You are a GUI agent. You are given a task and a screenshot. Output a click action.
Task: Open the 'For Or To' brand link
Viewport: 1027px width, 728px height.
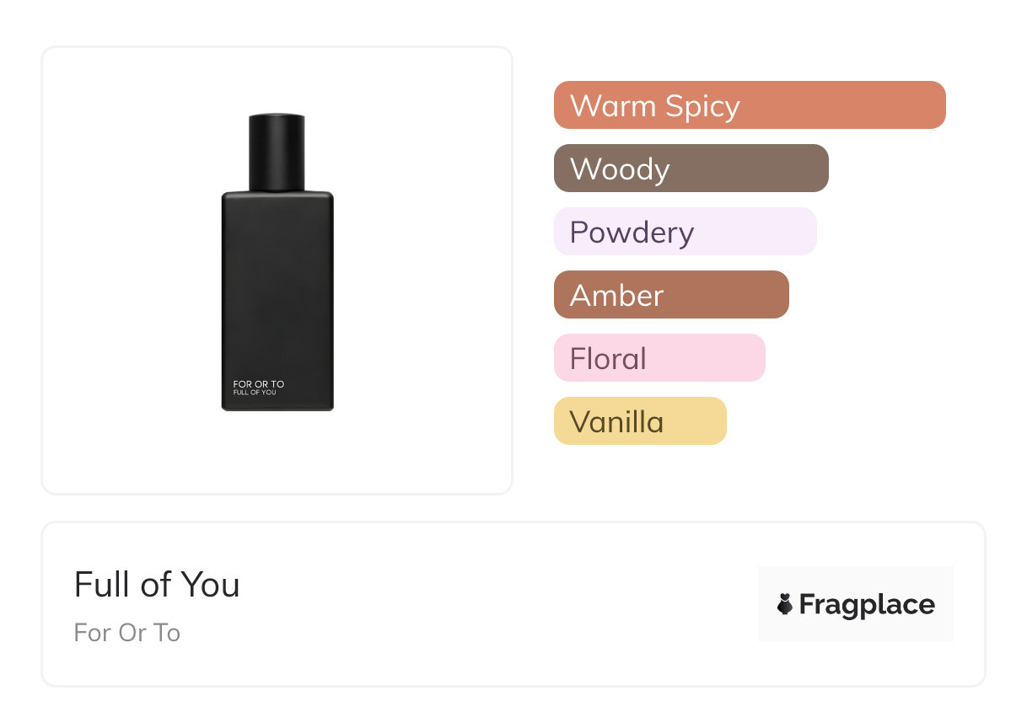(127, 633)
